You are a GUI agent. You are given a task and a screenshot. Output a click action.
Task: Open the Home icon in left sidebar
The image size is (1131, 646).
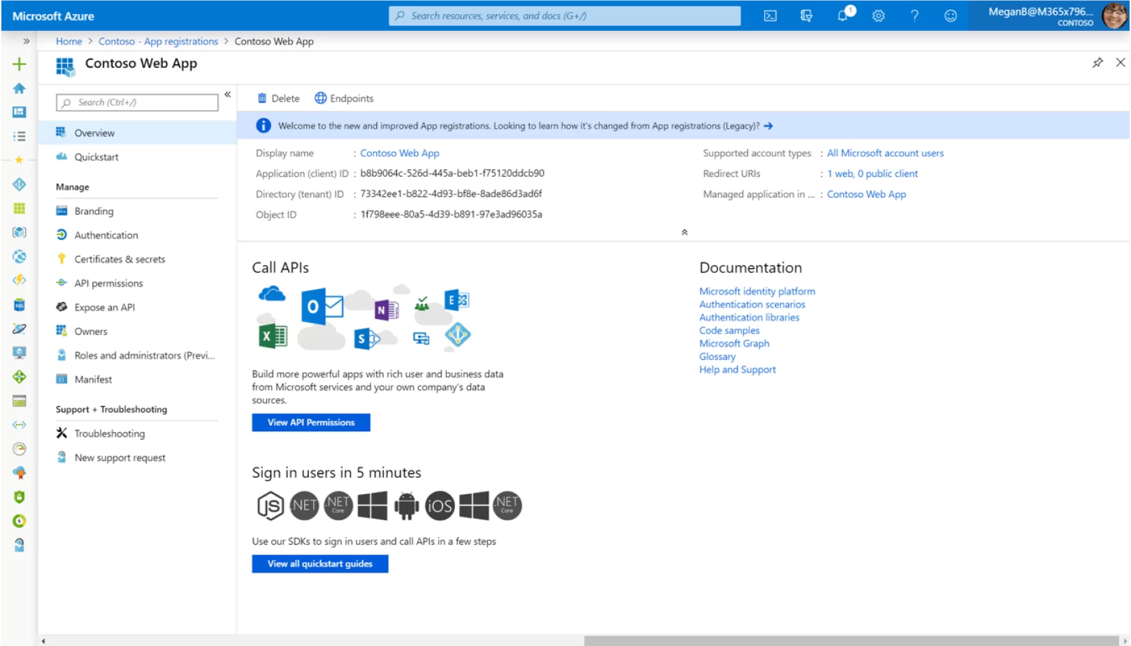pos(19,88)
